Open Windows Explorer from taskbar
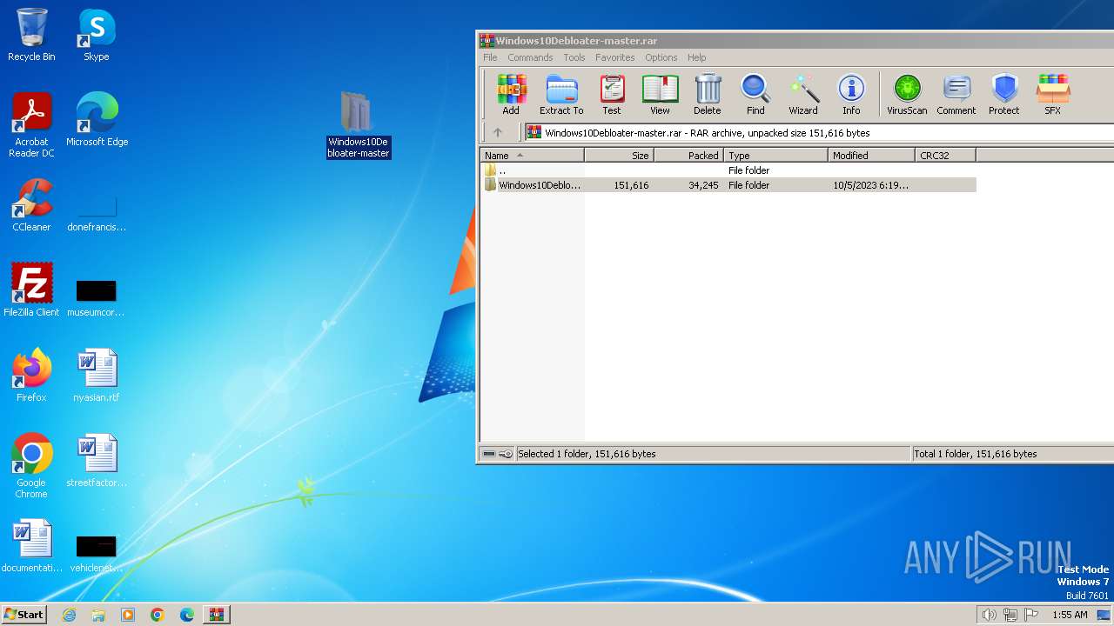 click(98, 615)
